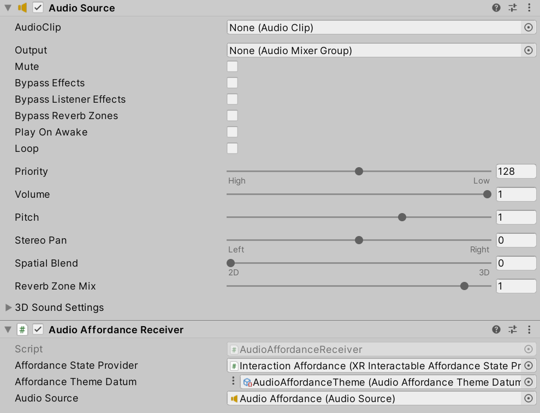
Task: Open the Audio Source more options kebab menu
Action: [529, 8]
